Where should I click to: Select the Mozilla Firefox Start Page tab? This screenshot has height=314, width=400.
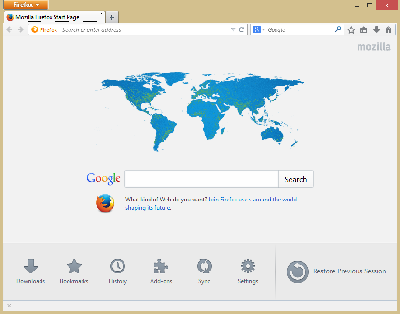tap(55, 17)
